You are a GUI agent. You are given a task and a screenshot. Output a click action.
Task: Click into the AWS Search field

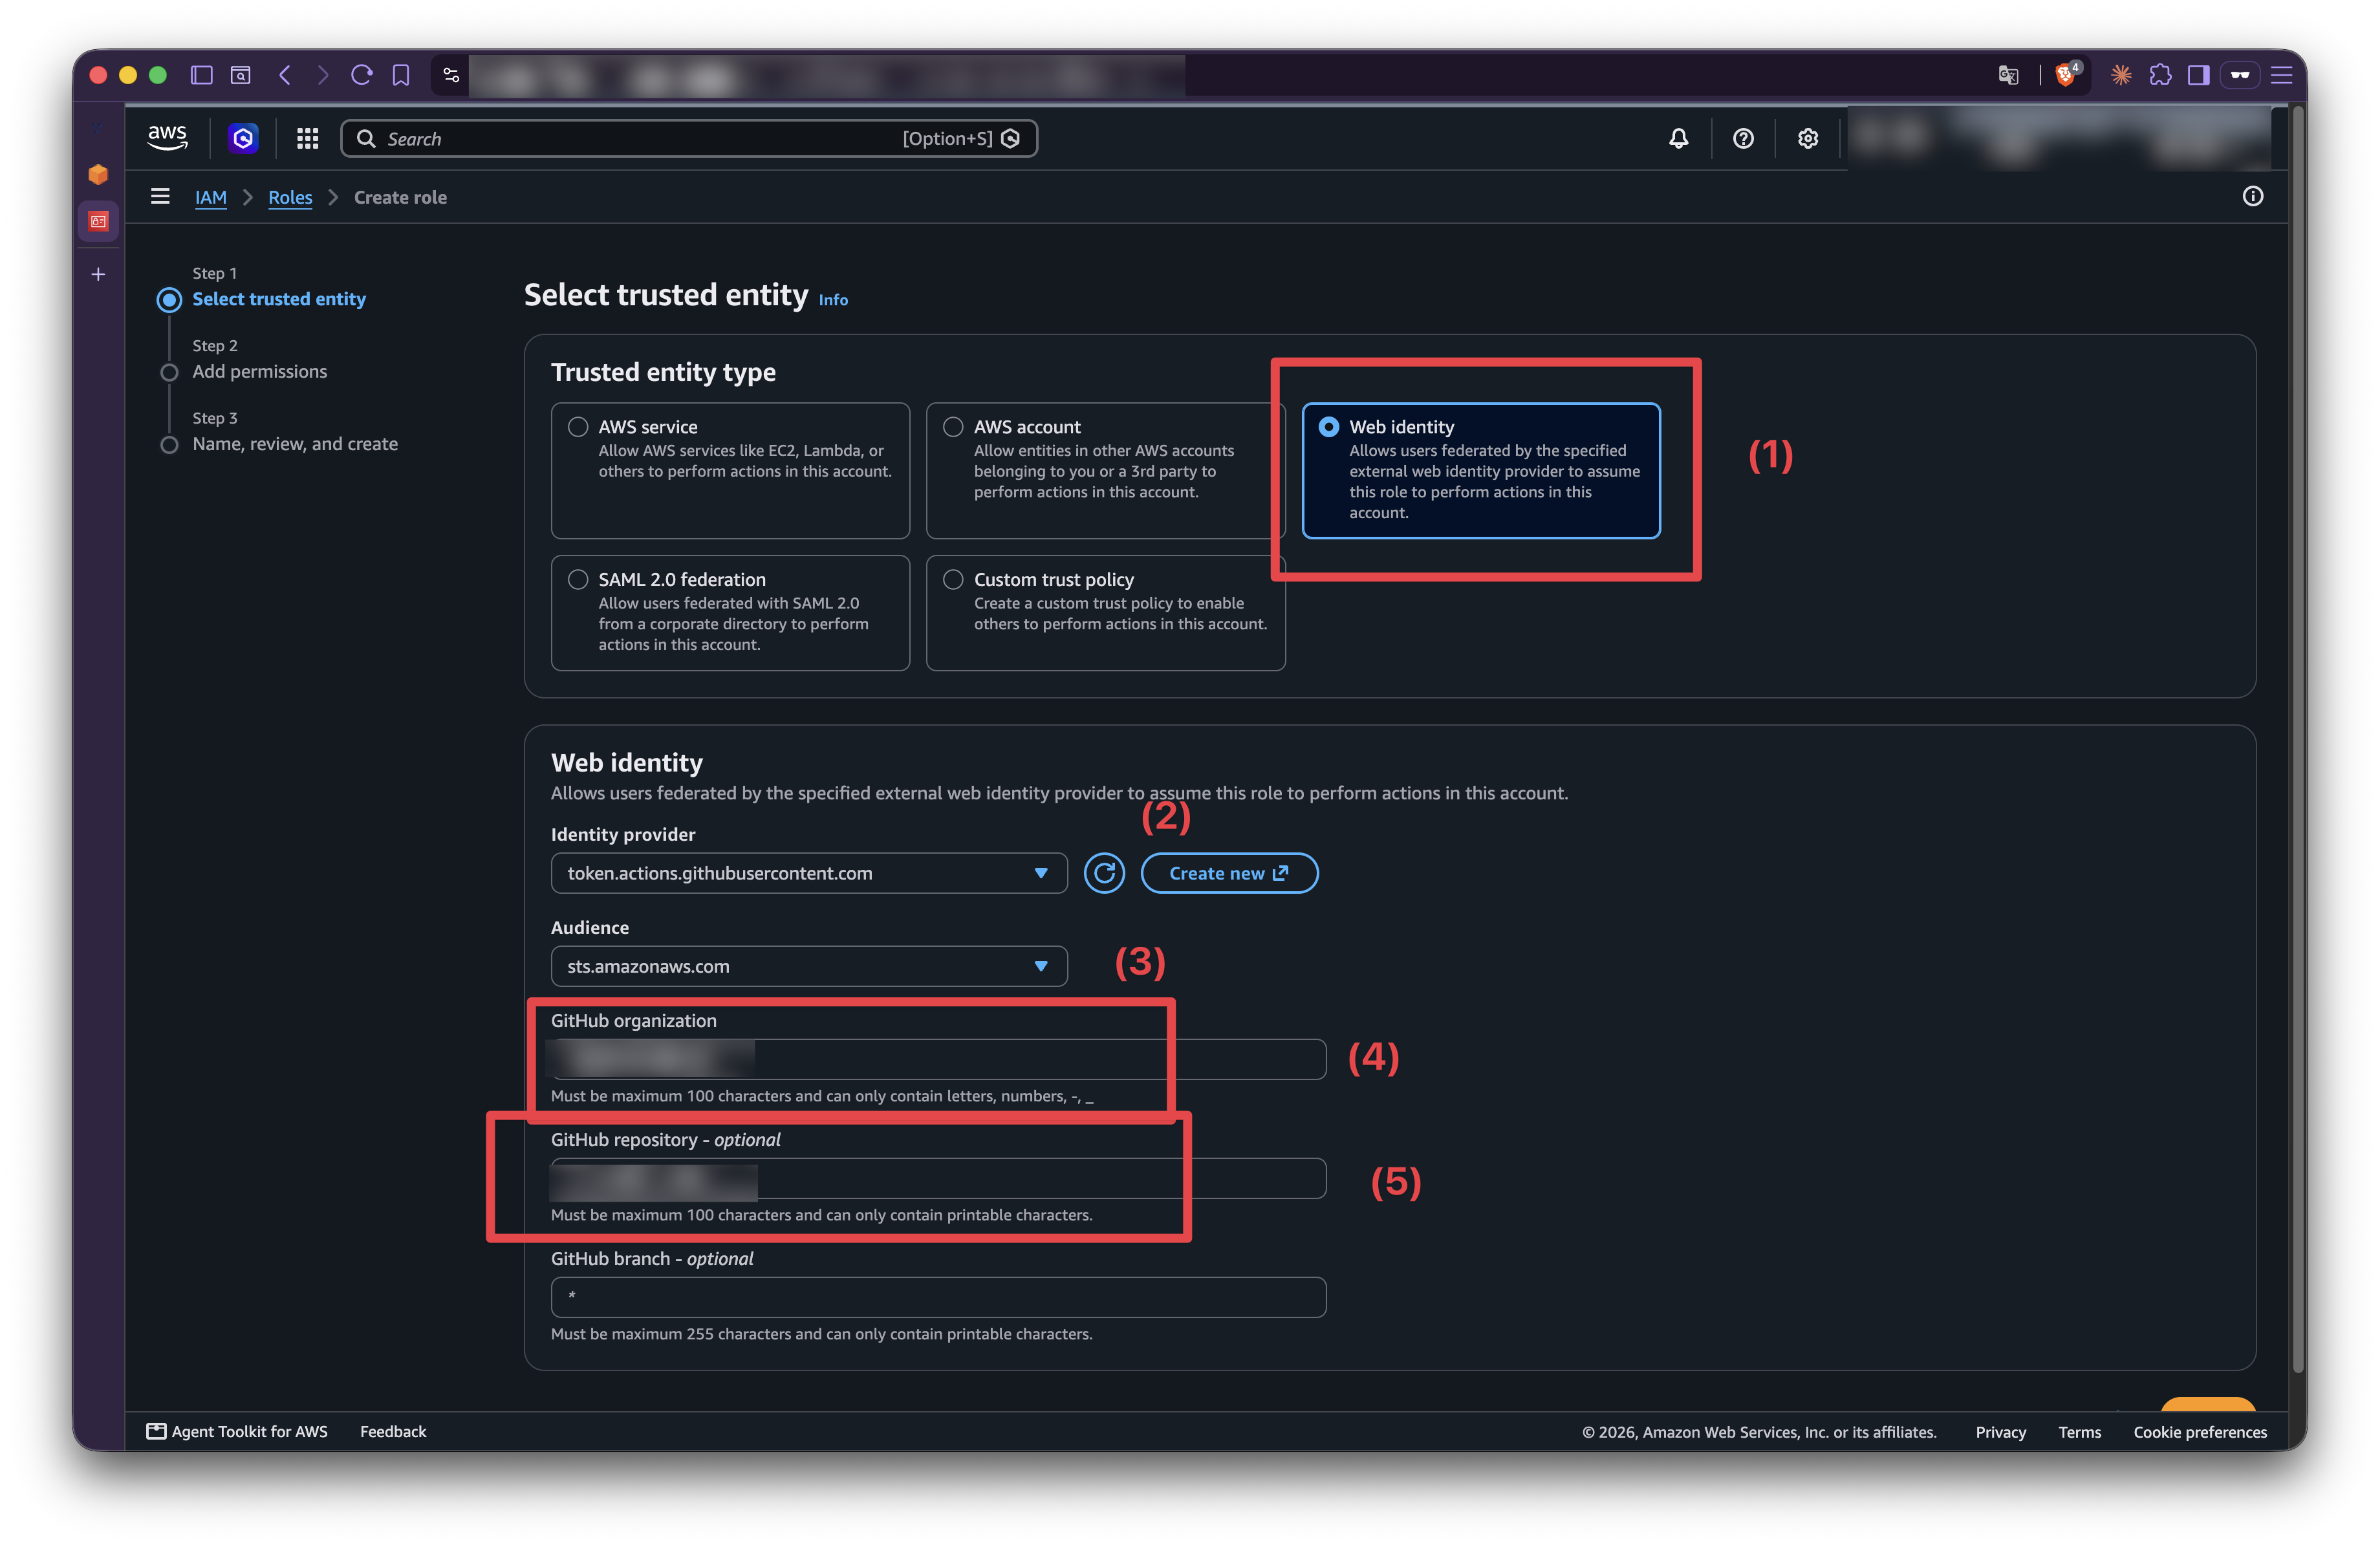689,138
